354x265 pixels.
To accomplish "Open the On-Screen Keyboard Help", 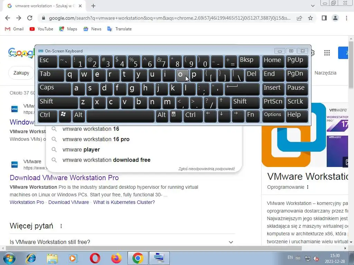I will click(297, 117).
